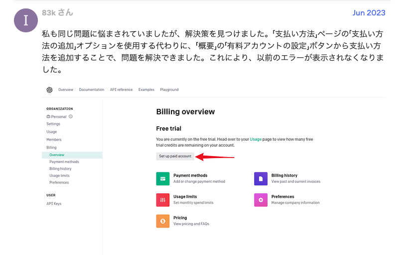Open the pink Preferences gear icon

coord(261,200)
